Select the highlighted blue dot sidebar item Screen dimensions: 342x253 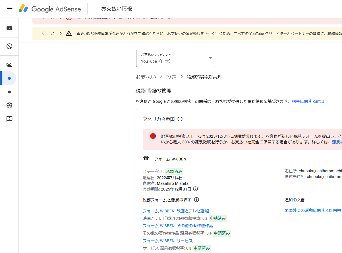pos(9,78)
